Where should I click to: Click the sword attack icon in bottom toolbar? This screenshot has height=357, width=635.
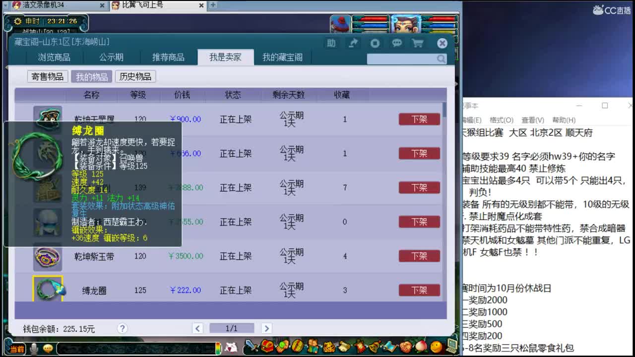252,345
